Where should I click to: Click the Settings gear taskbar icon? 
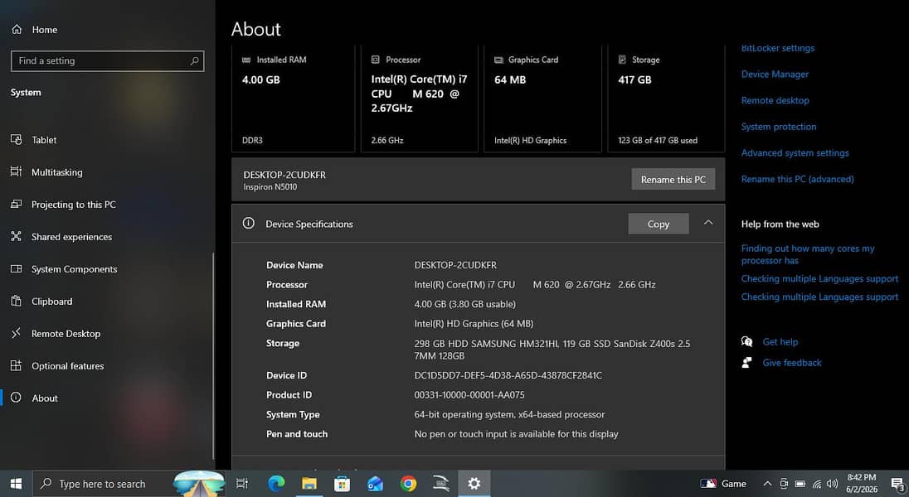tap(474, 484)
